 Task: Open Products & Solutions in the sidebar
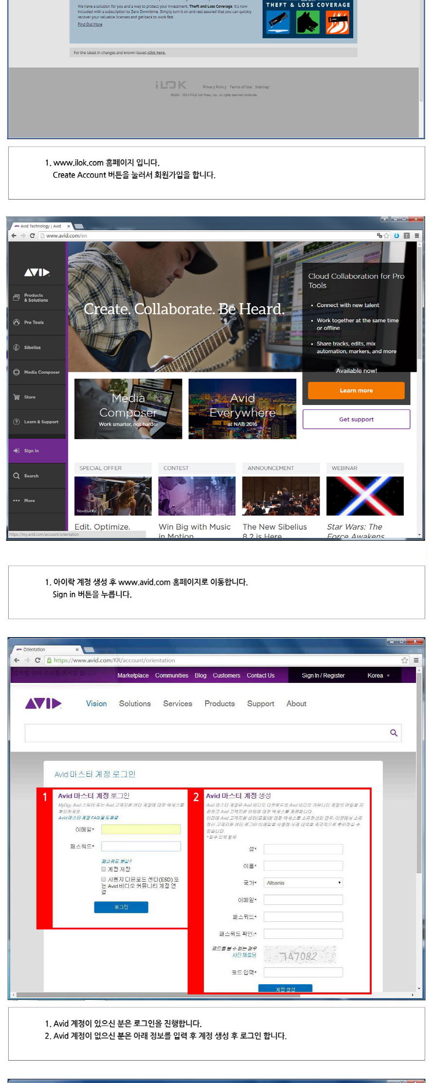[37, 297]
